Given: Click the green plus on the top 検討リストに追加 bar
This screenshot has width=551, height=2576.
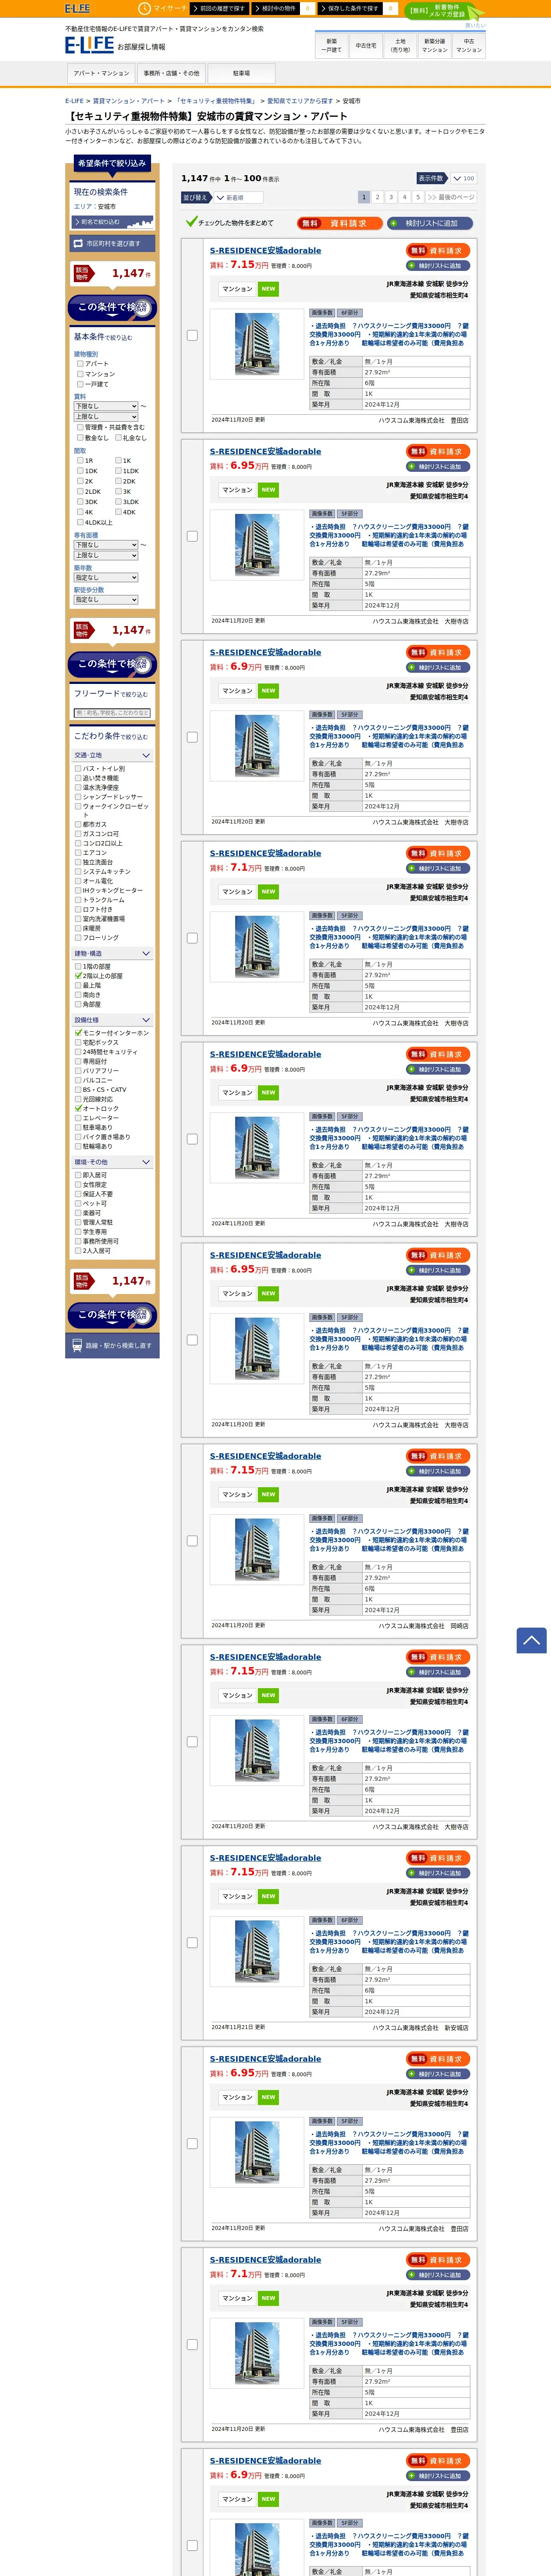Looking at the screenshot, I should (x=394, y=223).
